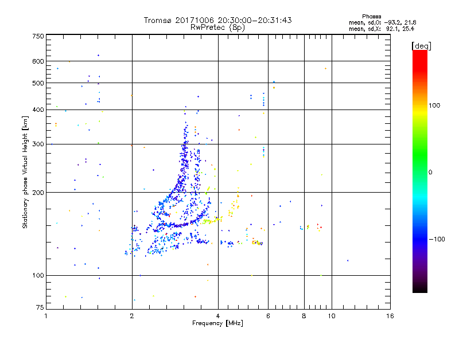Click the x-axis tick label '1'
The height and width of the screenshot is (344, 459).
coord(46,316)
